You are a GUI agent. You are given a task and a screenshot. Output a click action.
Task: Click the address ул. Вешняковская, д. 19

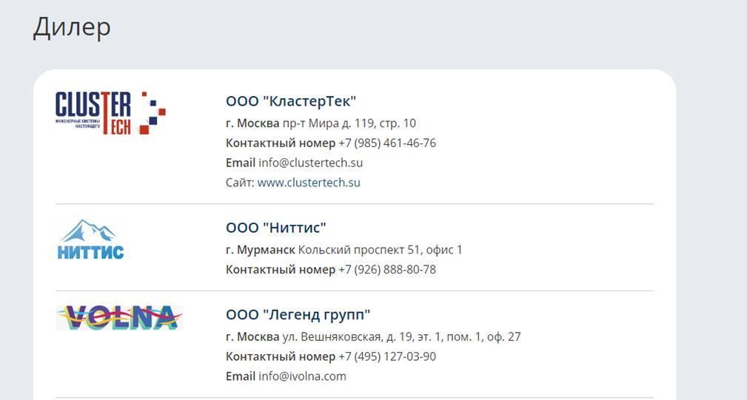coord(348,336)
